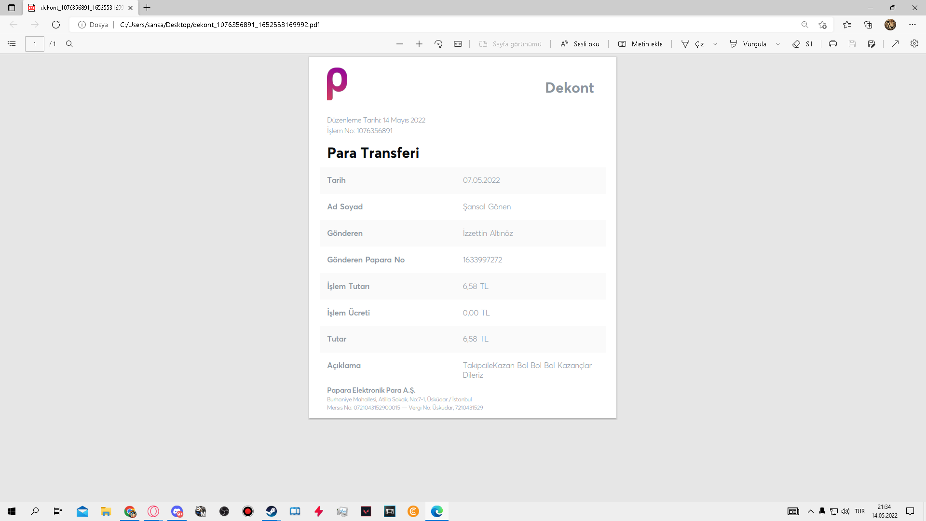The height and width of the screenshot is (521, 926).
Task: Activate the Vurgula highlight tool
Action: (748, 44)
